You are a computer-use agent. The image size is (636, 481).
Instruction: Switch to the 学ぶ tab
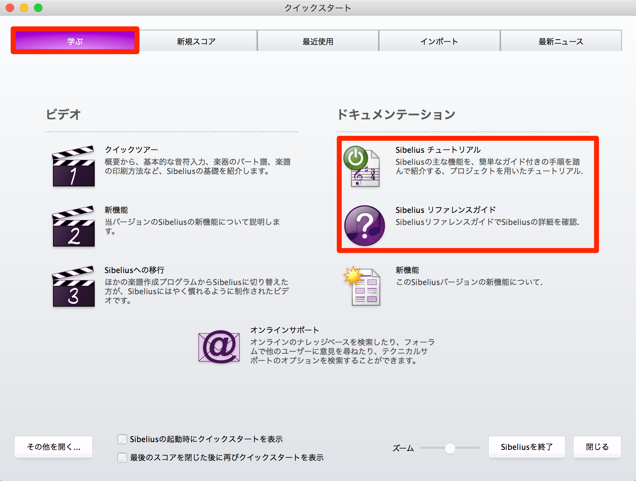[x=75, y=41]
